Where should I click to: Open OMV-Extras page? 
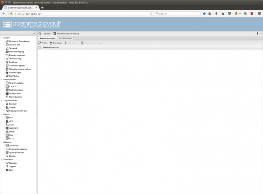(12, 76)
